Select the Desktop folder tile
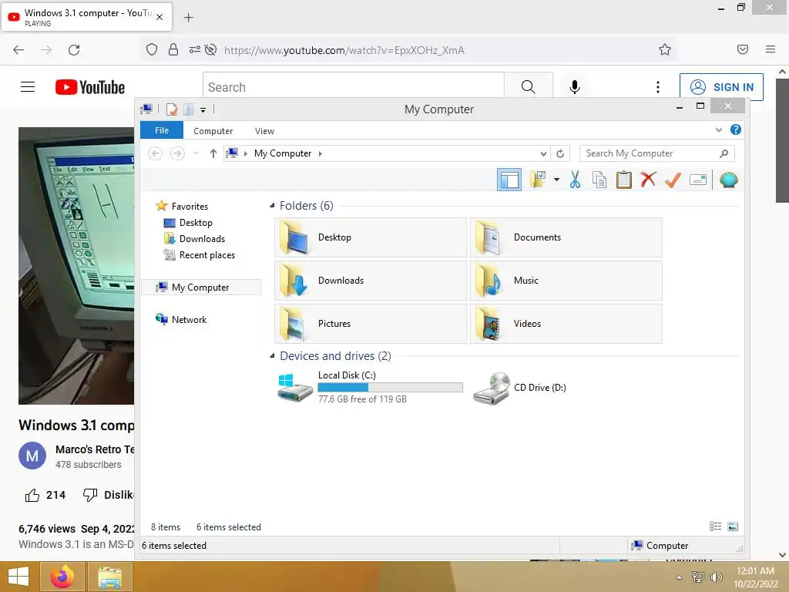Viewport: 789px width, 592px height. click(371, 237)
